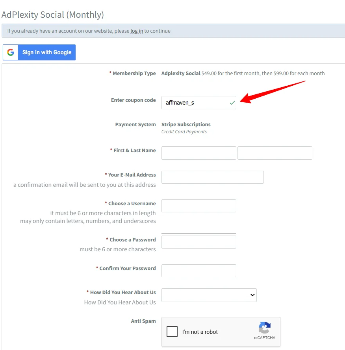The height and width of the screenshot is (350, 345).
Task: Click the "Choose a Username" input field
Action: click(198, 206)
